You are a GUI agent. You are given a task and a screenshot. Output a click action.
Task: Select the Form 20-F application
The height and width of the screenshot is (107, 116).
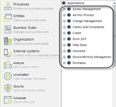79,39
